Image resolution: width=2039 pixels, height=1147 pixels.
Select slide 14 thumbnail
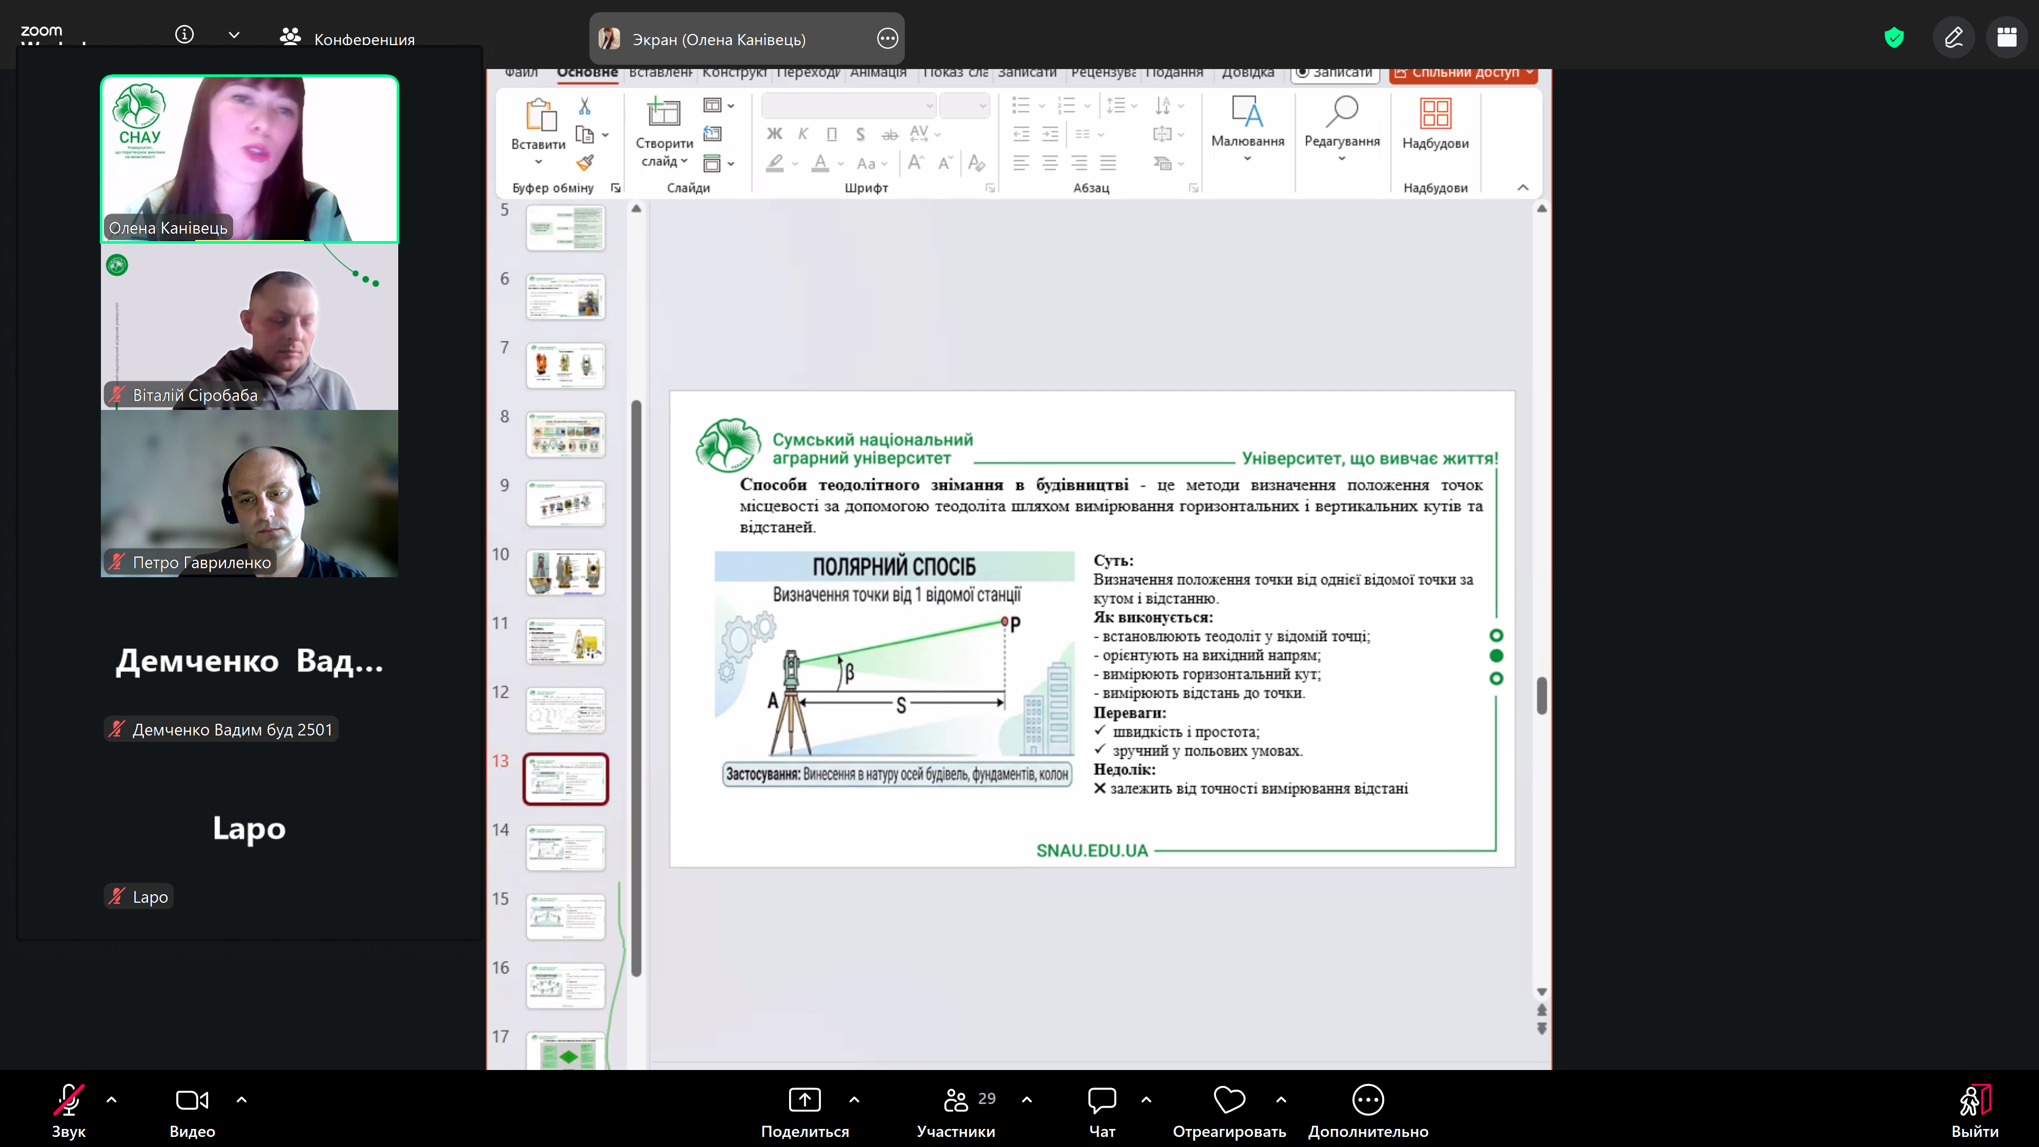pos(565,848)
